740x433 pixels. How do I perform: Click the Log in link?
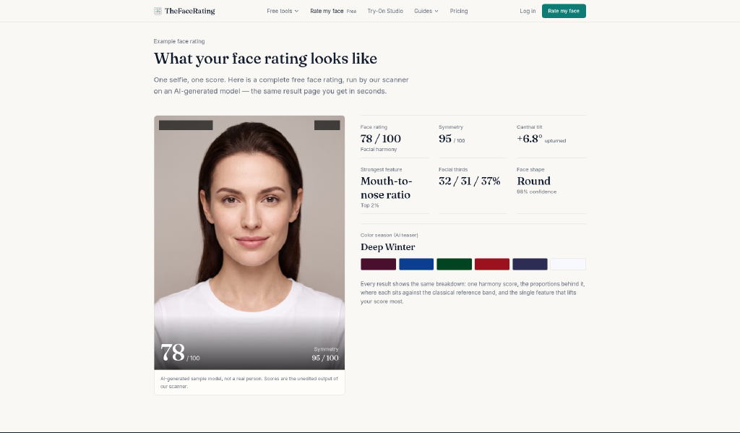coord(528,11)
